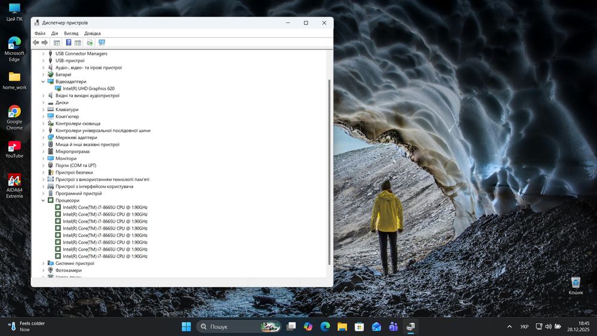This screenshot has width=597, height=336.
Task: Open the home_work desktop folder
Action: coord(14,81)
